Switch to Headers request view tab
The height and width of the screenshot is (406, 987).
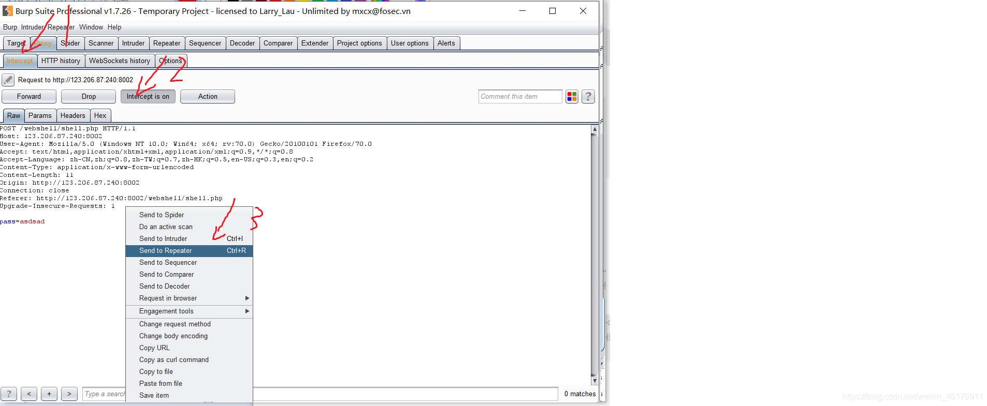tap(73, 116)
